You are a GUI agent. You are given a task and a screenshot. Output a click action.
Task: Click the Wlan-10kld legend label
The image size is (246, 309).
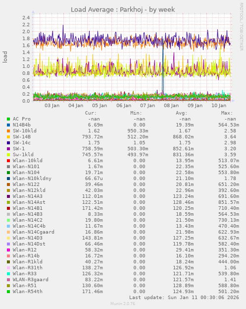[x=28, y=160]
